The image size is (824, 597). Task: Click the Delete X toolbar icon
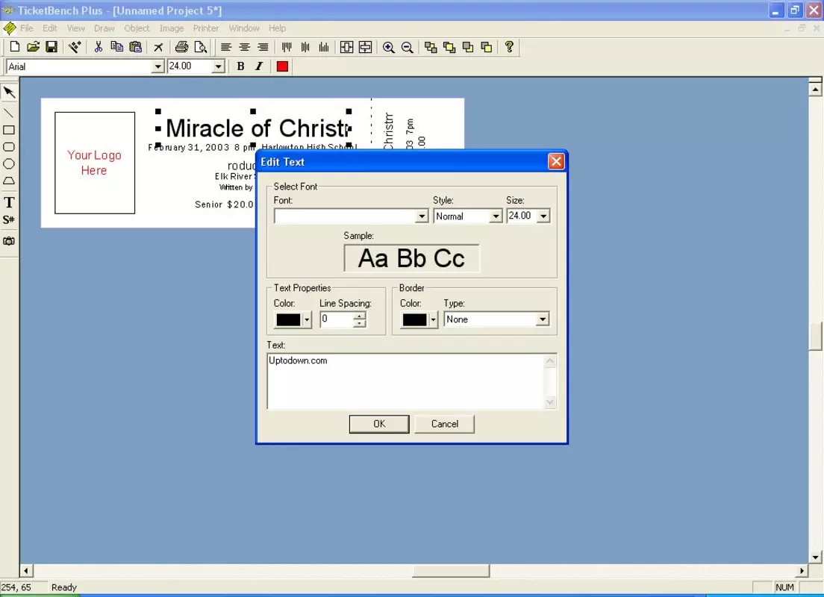tap(158, 47)
